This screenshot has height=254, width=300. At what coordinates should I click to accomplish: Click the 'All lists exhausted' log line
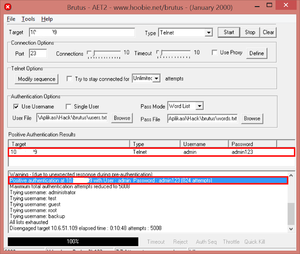pos(29,222)
